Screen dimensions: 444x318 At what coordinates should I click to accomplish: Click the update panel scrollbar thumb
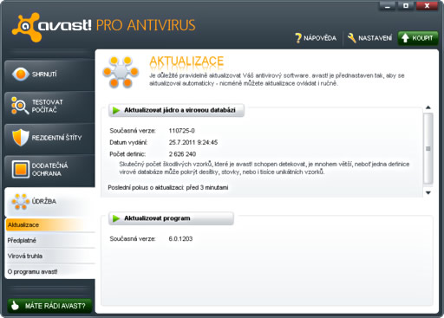click(x=428, y=148)
